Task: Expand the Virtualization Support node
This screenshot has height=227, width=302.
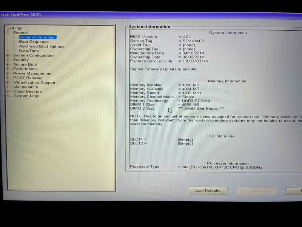Action: (8, 82)
